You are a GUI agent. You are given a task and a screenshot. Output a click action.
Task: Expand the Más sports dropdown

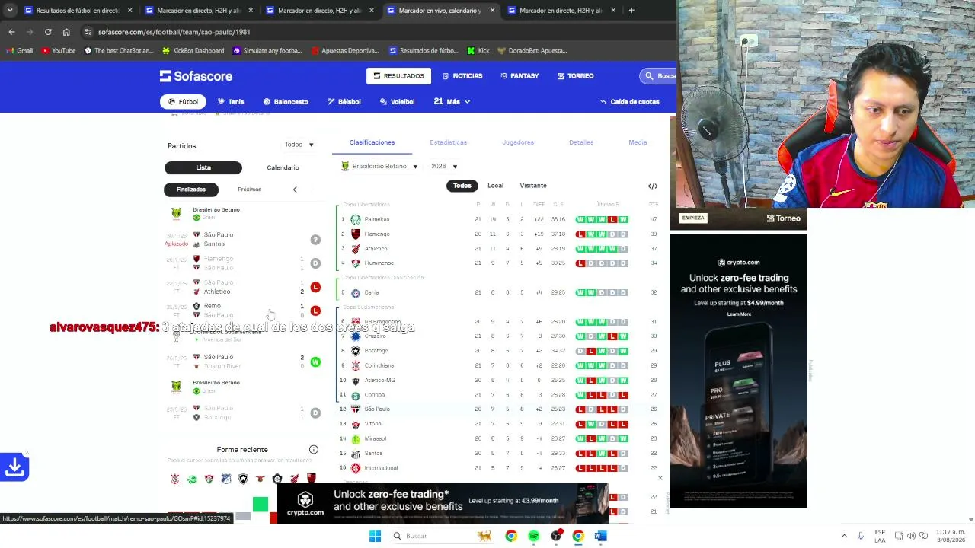click(452, 101)
